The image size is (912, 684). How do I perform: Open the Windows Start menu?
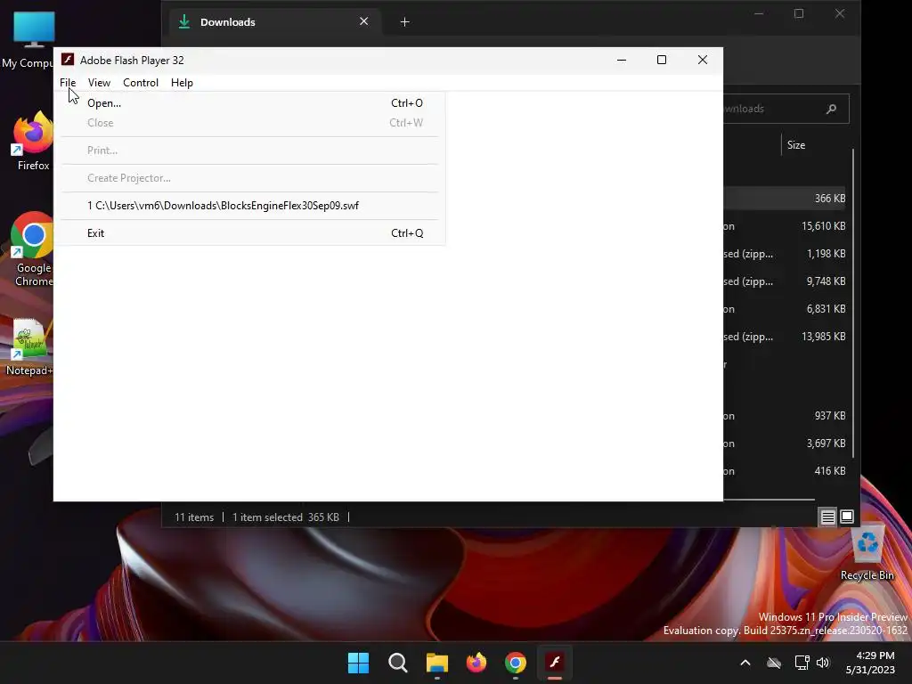[358, 663]
